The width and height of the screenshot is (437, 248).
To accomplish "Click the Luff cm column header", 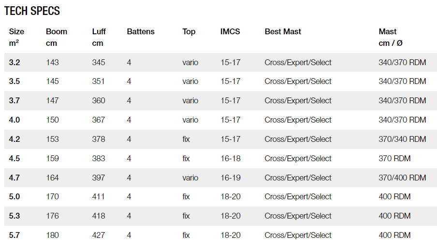I will click(x=99, y=37).
